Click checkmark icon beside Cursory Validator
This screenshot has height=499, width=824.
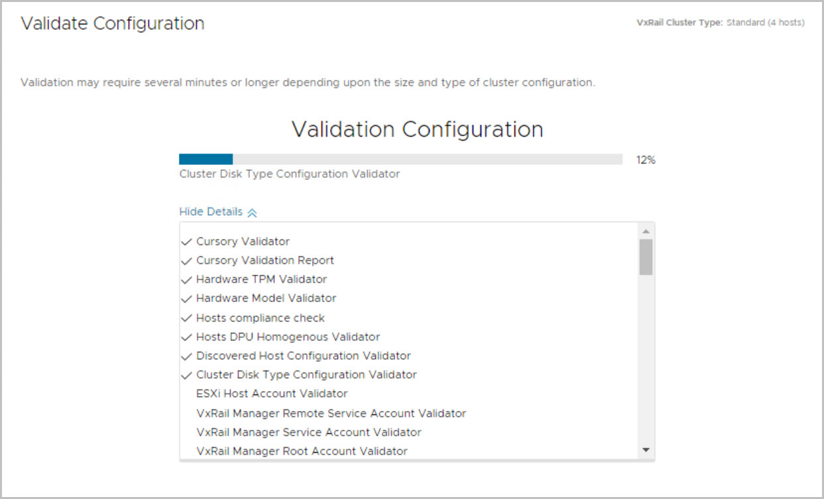point(186,242)
